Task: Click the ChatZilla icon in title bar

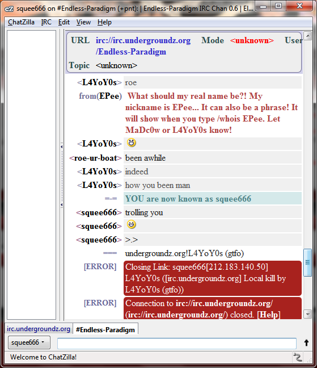Action: (10, 9)
